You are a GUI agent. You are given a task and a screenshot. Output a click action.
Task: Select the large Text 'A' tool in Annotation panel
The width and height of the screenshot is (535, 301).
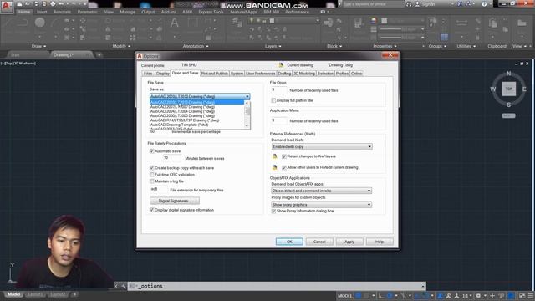pos(175,23)
